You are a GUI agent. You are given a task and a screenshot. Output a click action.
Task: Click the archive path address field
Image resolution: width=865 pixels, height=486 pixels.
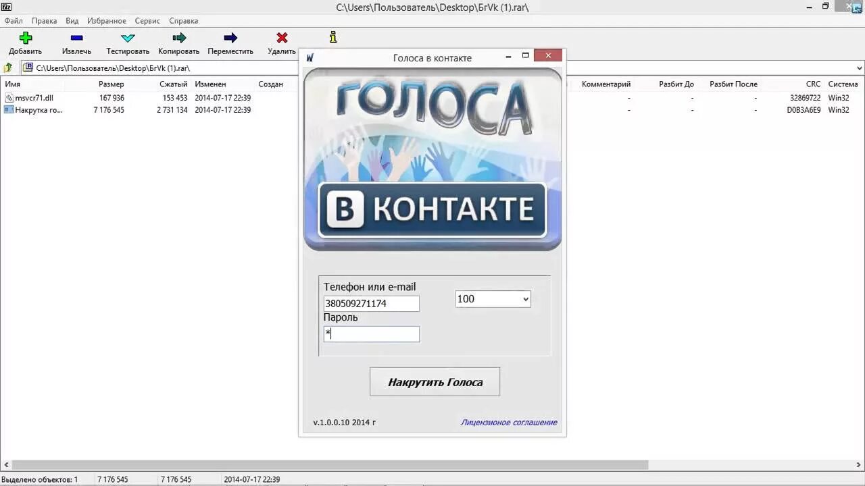[442, 68]
